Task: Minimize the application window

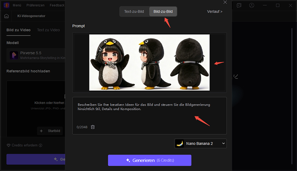Action: pos(265,5)
